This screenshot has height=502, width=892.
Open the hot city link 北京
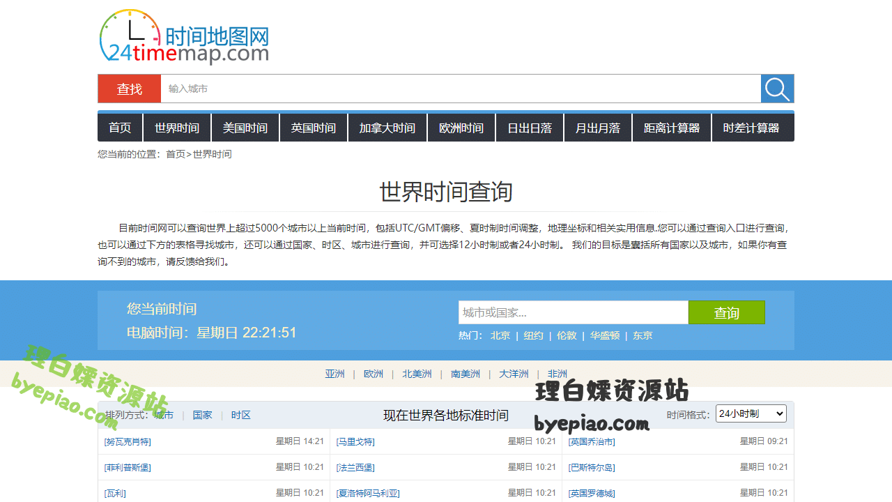(x=500, y=335)
